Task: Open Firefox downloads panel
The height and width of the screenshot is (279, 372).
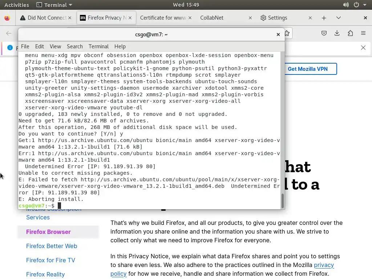Action: pos(337,33)
